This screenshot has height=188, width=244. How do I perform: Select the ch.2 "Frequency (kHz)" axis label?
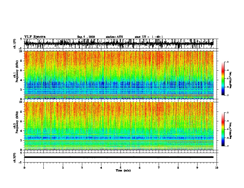[x=17, y=122]
